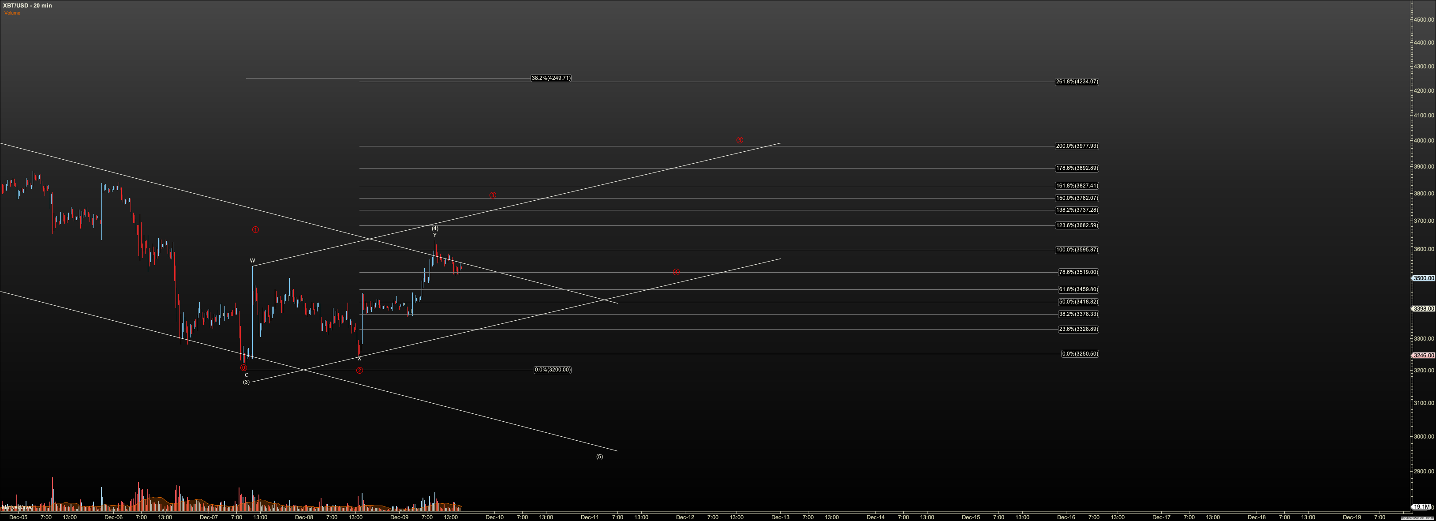
Task: Click the 3000.00 price axis label
Action: pyautogui.click(x=1424, y=437)
